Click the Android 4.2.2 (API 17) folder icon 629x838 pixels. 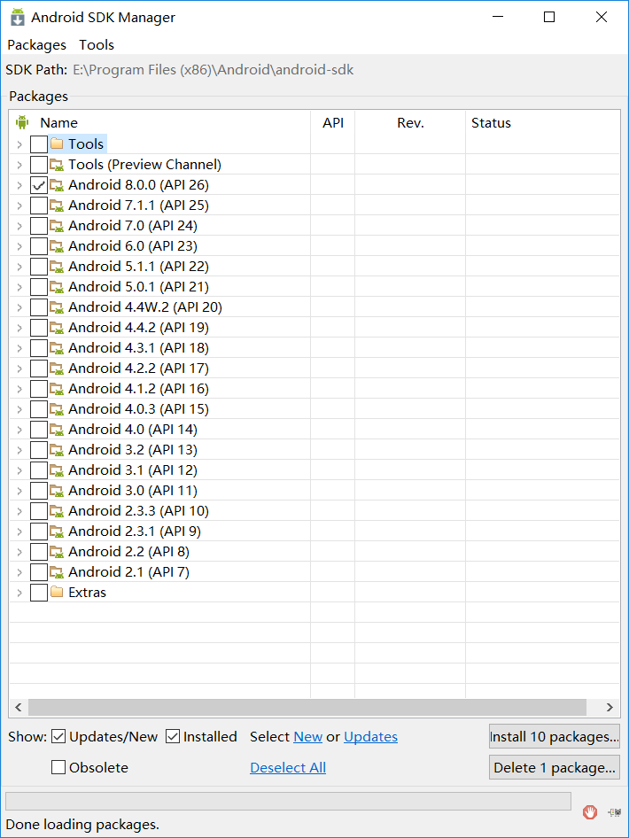tap(57, 368)
